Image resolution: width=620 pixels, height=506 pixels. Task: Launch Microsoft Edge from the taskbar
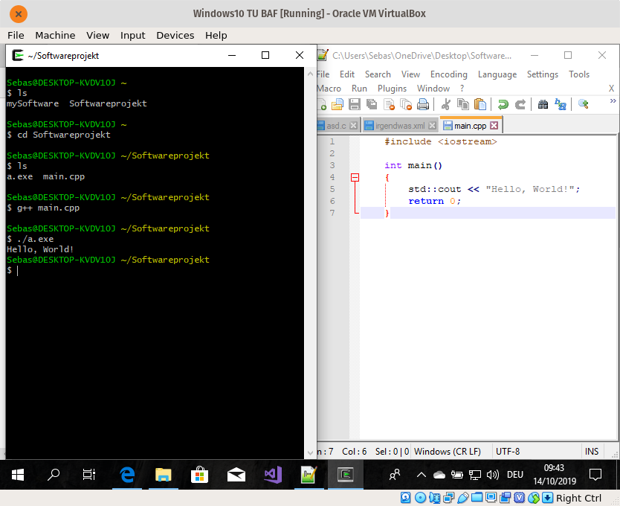127,474
